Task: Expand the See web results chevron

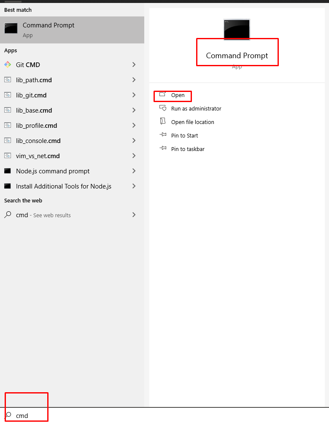Action: coord(134,215)
